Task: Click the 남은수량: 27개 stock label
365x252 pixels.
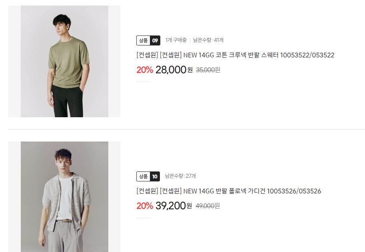Action: 180,176
